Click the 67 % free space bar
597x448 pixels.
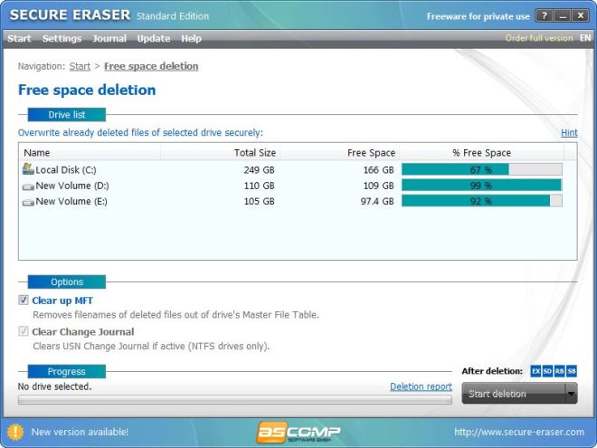[x=481, y=169]
